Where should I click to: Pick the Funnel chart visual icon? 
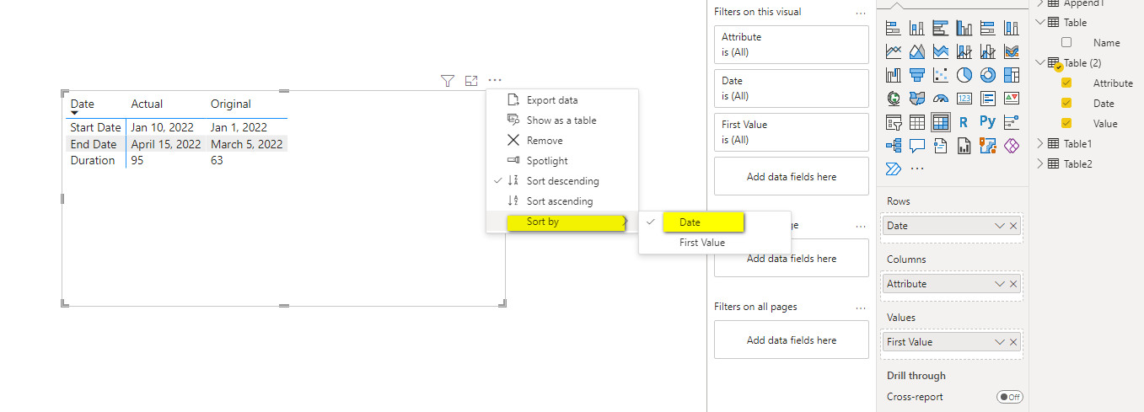click(917, 75)
